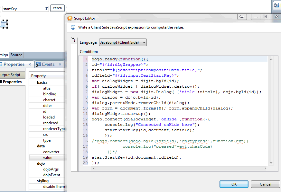281x192 pixels.
Task: Restore the Script Editor window size
Action: (x=265, y=17)
